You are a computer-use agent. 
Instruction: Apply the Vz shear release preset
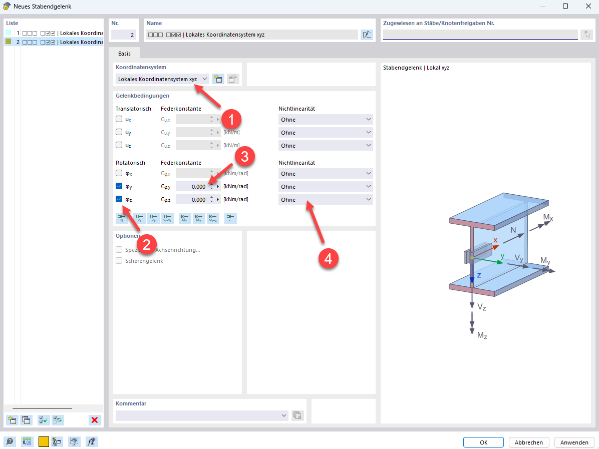click(154, 218)
